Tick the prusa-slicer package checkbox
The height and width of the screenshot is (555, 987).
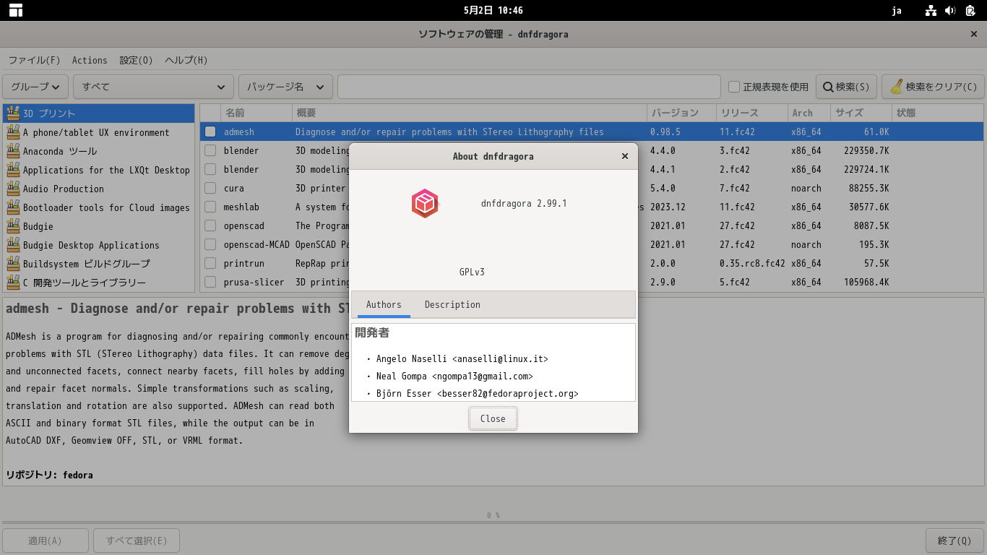(x=210, y=282)
